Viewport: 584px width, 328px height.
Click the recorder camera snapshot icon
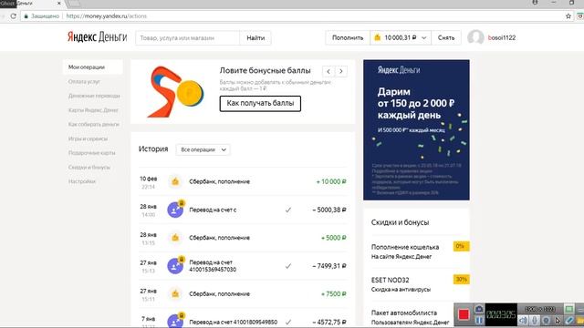[479, 309]
